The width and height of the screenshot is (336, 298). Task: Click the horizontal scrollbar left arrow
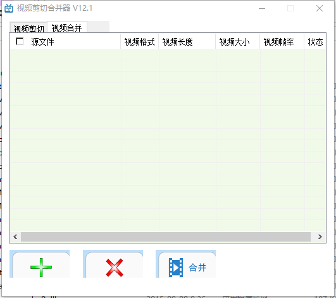15,236
